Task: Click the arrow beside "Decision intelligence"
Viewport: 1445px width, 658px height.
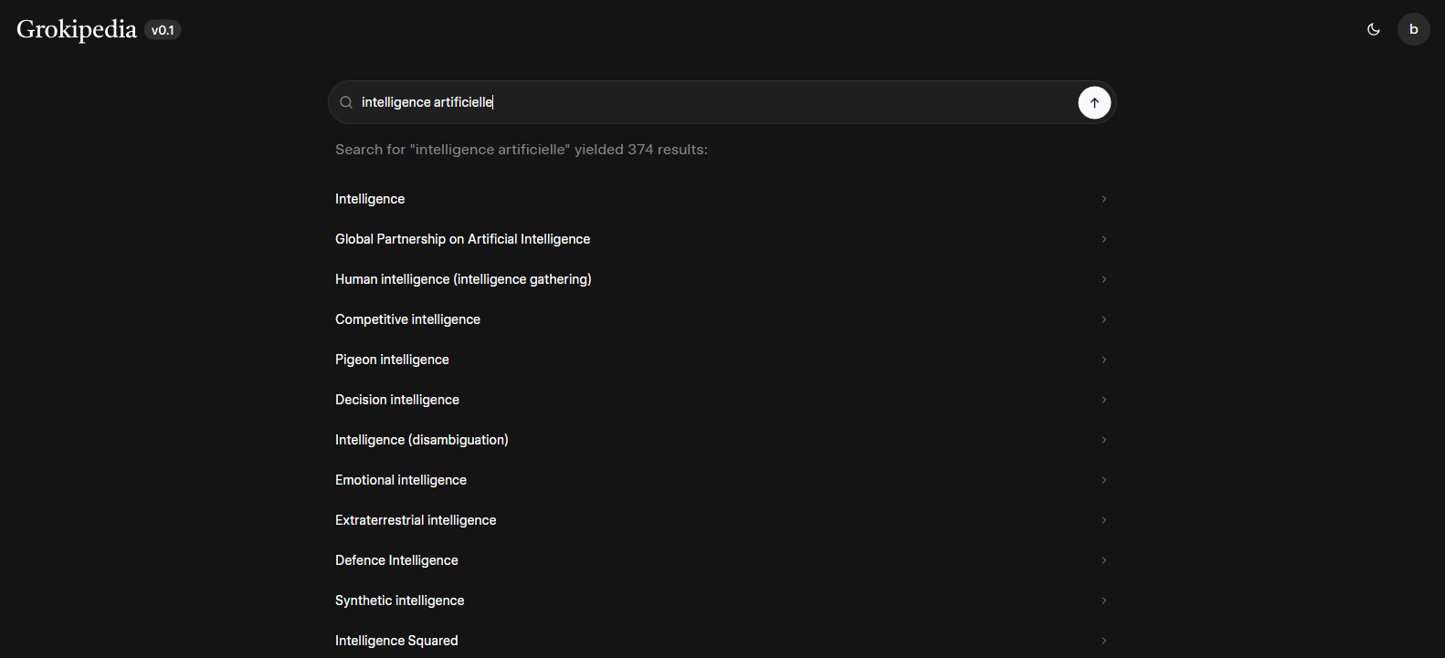Action: point(1103,400)
